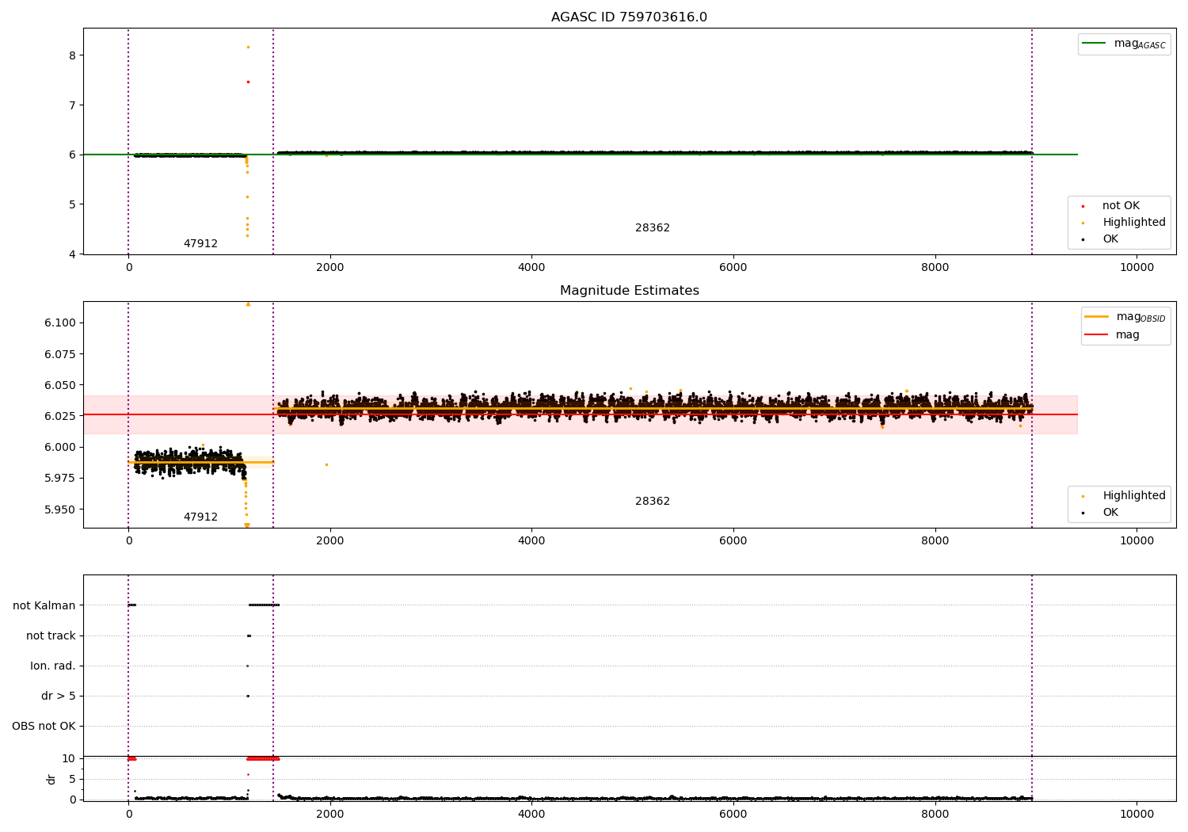This screenshot has height=832, width=1188.
Task: Click the "47912" label in the top plot
Action: point(200,243)
